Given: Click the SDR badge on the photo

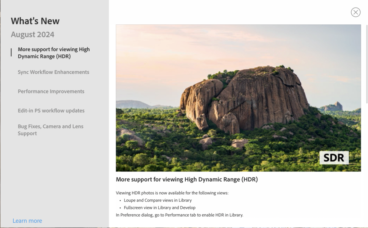Looking at the screenshot, I should pos(334,158).
